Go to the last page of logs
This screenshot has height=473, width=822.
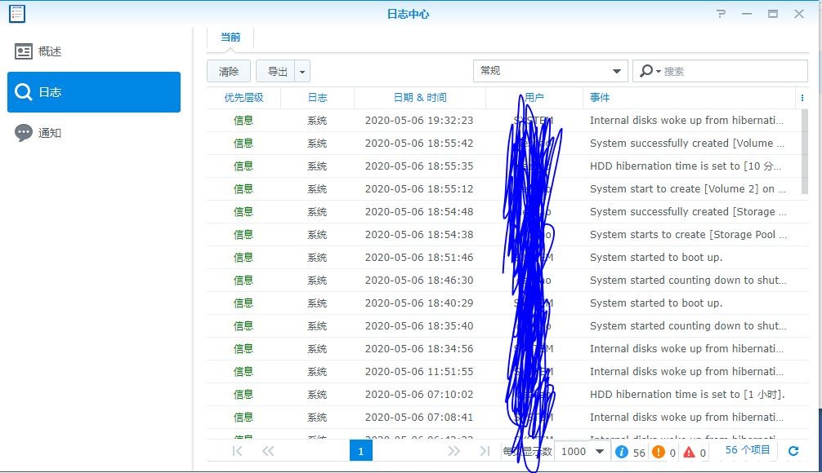click(485, 451)
